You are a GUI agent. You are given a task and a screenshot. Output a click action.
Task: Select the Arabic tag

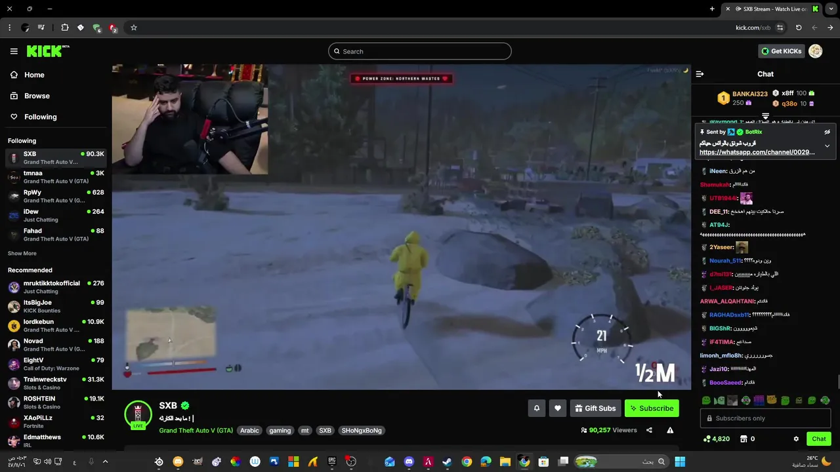tap(249, 431)
